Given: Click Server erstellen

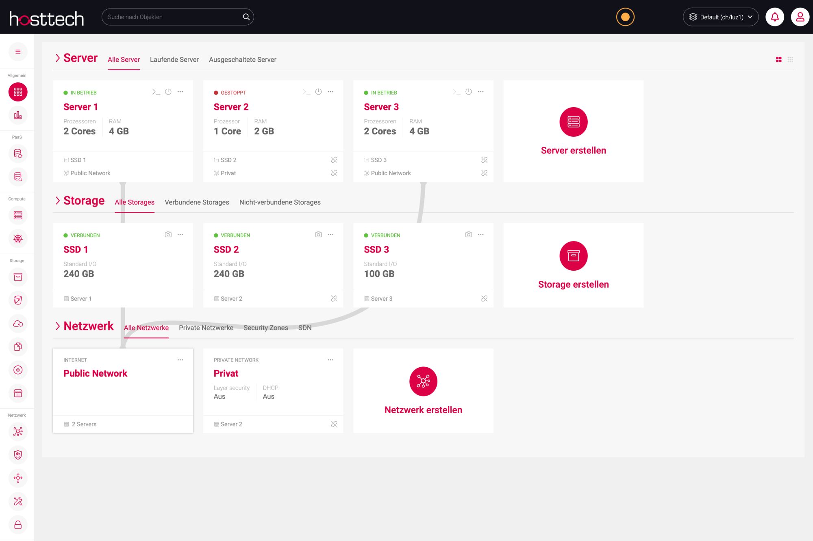Looking at the screenshot, I should tap(573, 131).
